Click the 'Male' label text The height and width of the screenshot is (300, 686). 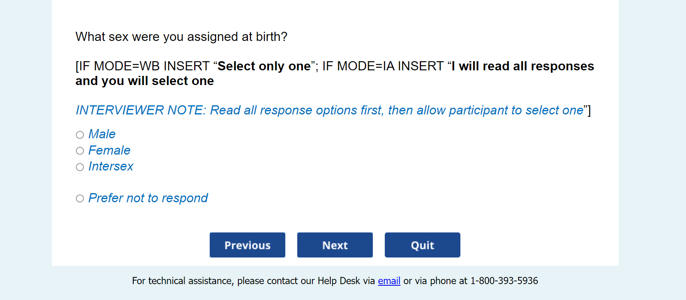[x=102, y=134]
